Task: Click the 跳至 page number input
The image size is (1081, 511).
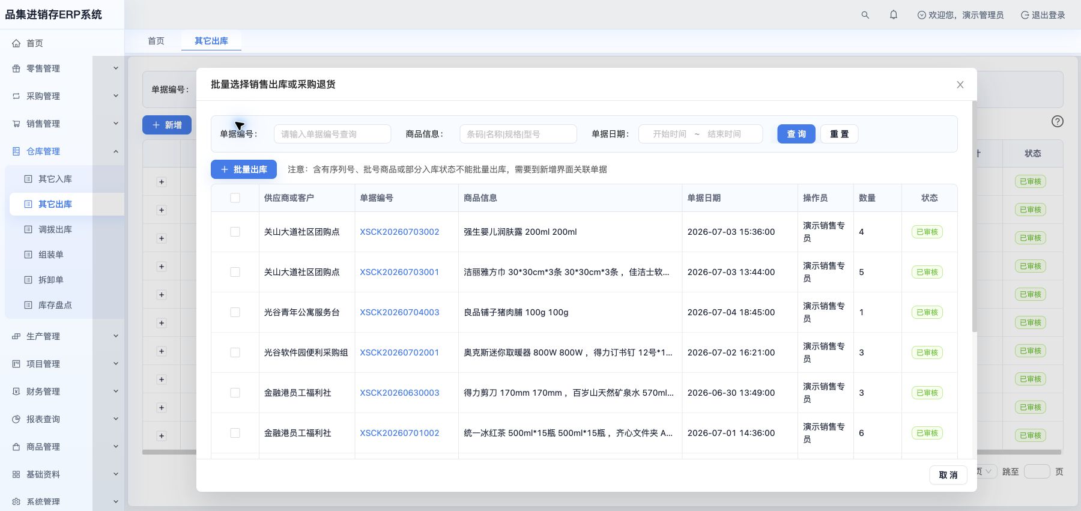Action: point(1037,471)
